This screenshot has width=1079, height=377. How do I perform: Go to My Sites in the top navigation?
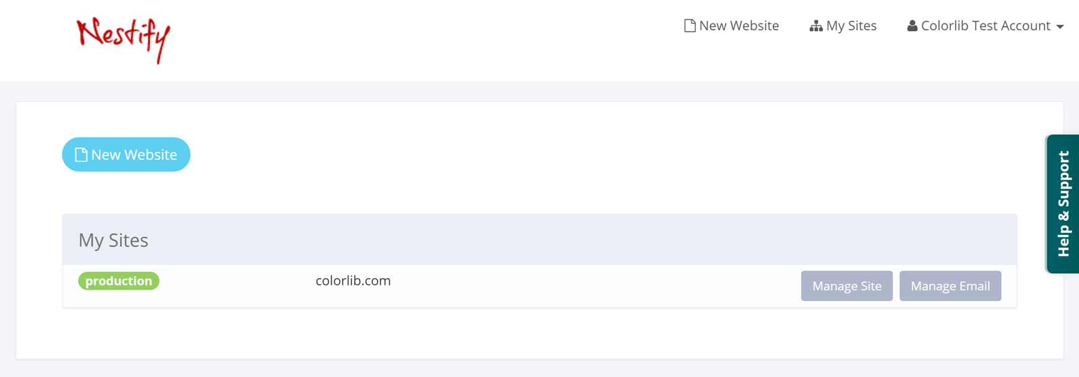coord(851,26)
